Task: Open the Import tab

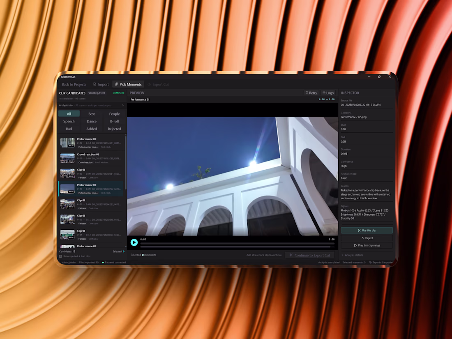Action: point(101,85)
